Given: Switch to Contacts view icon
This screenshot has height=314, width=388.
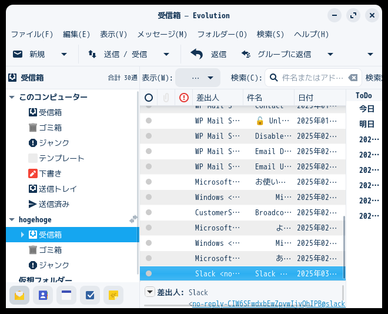Looking at the screenshot, I should pos(43,295).
